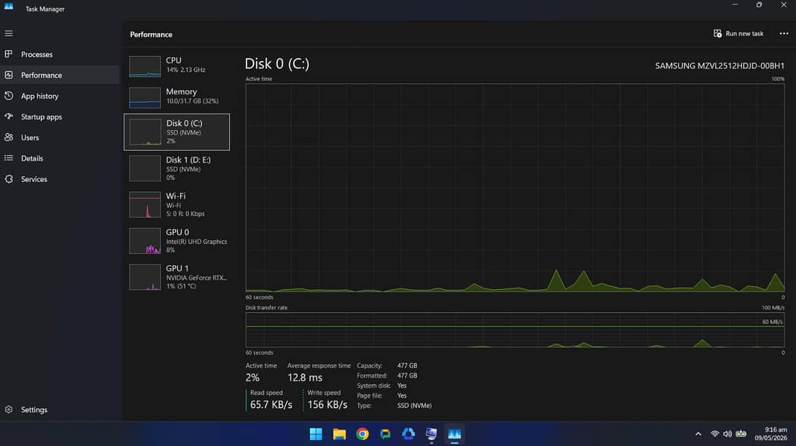Select the Wi-Fi performance item
The height and width of the screenshot is (446, 796).
coord(176,204)
